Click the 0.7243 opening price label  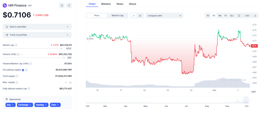[90, 39]
